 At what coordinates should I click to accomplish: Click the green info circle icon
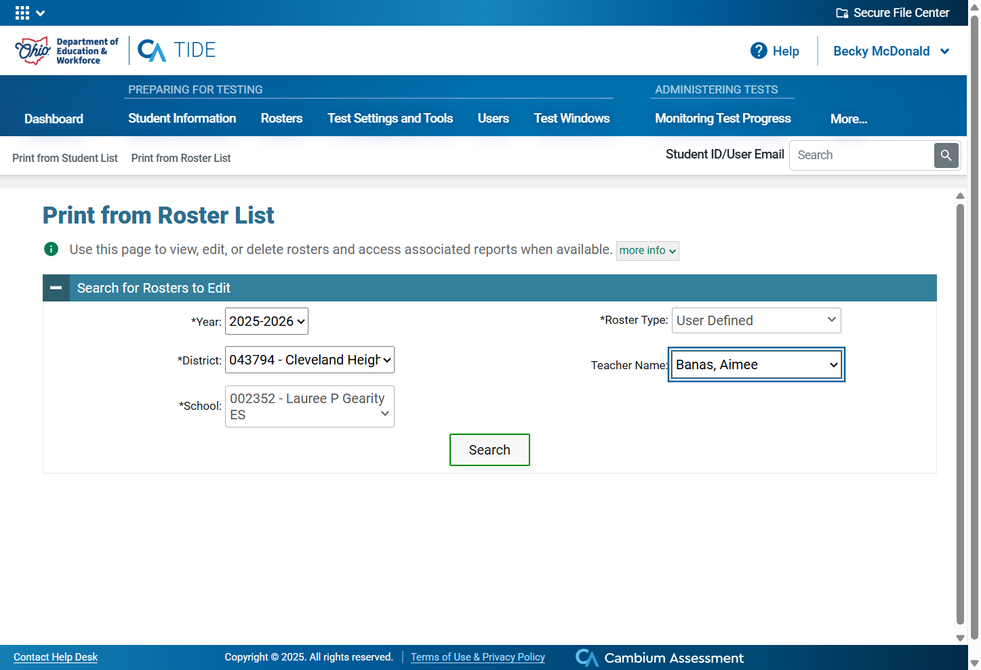click(x=51, y=249)
